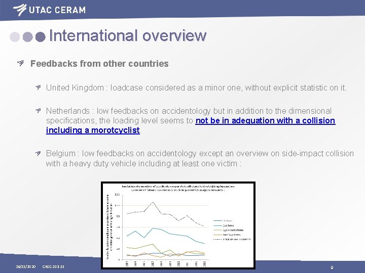Select the International overview slide title

click(128, 35)
